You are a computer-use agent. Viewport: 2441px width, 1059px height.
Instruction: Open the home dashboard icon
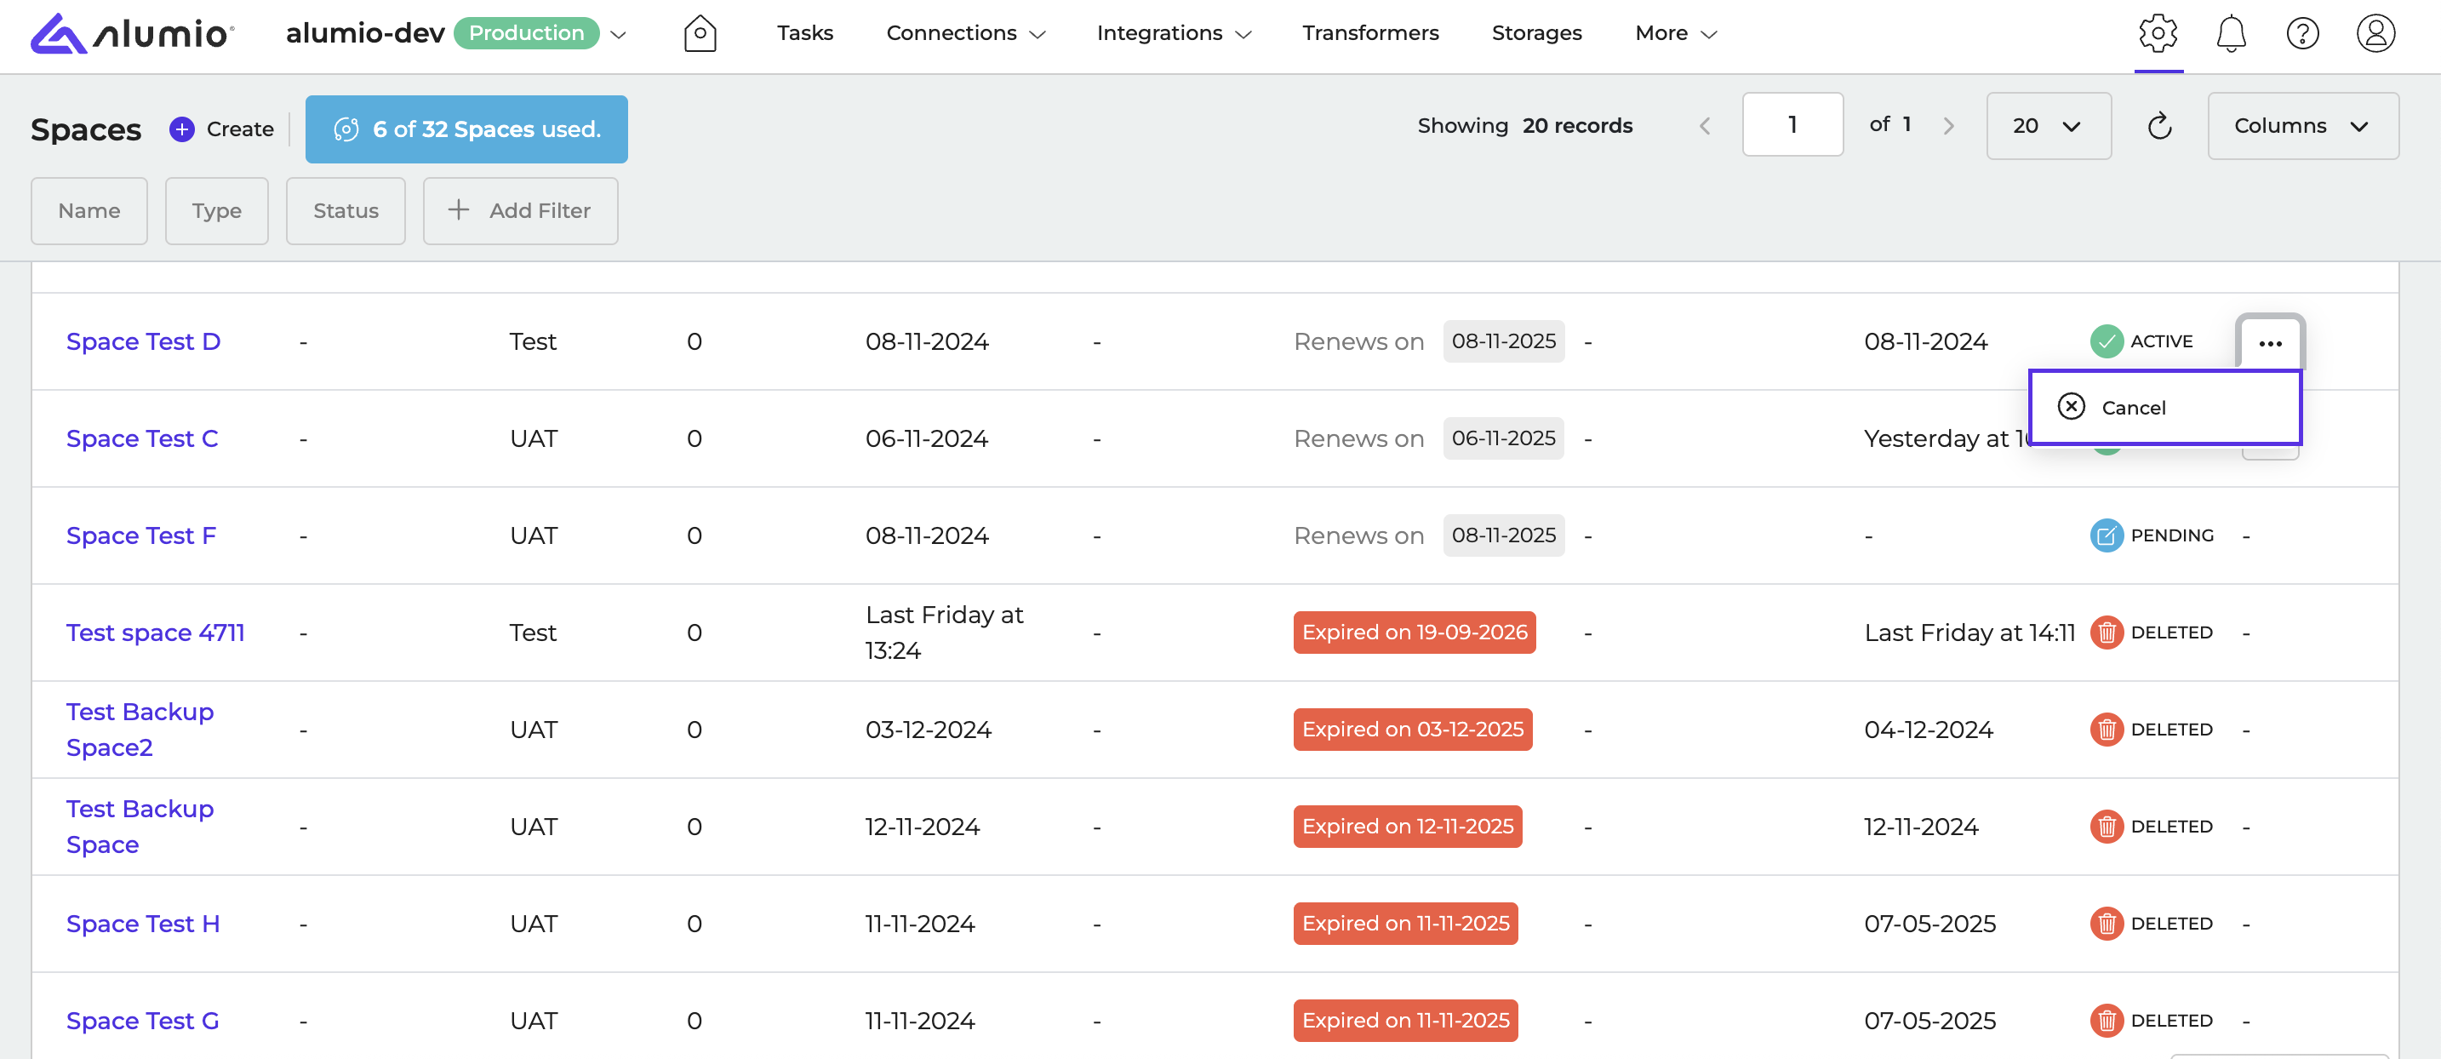coord(700,33)
